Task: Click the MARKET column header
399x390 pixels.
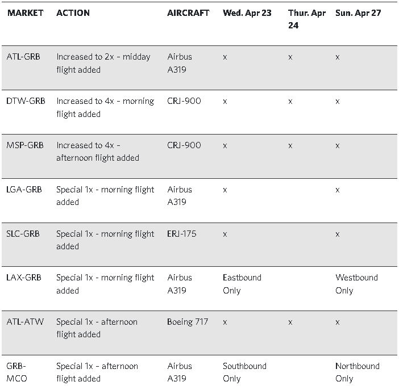Action: 25,13
